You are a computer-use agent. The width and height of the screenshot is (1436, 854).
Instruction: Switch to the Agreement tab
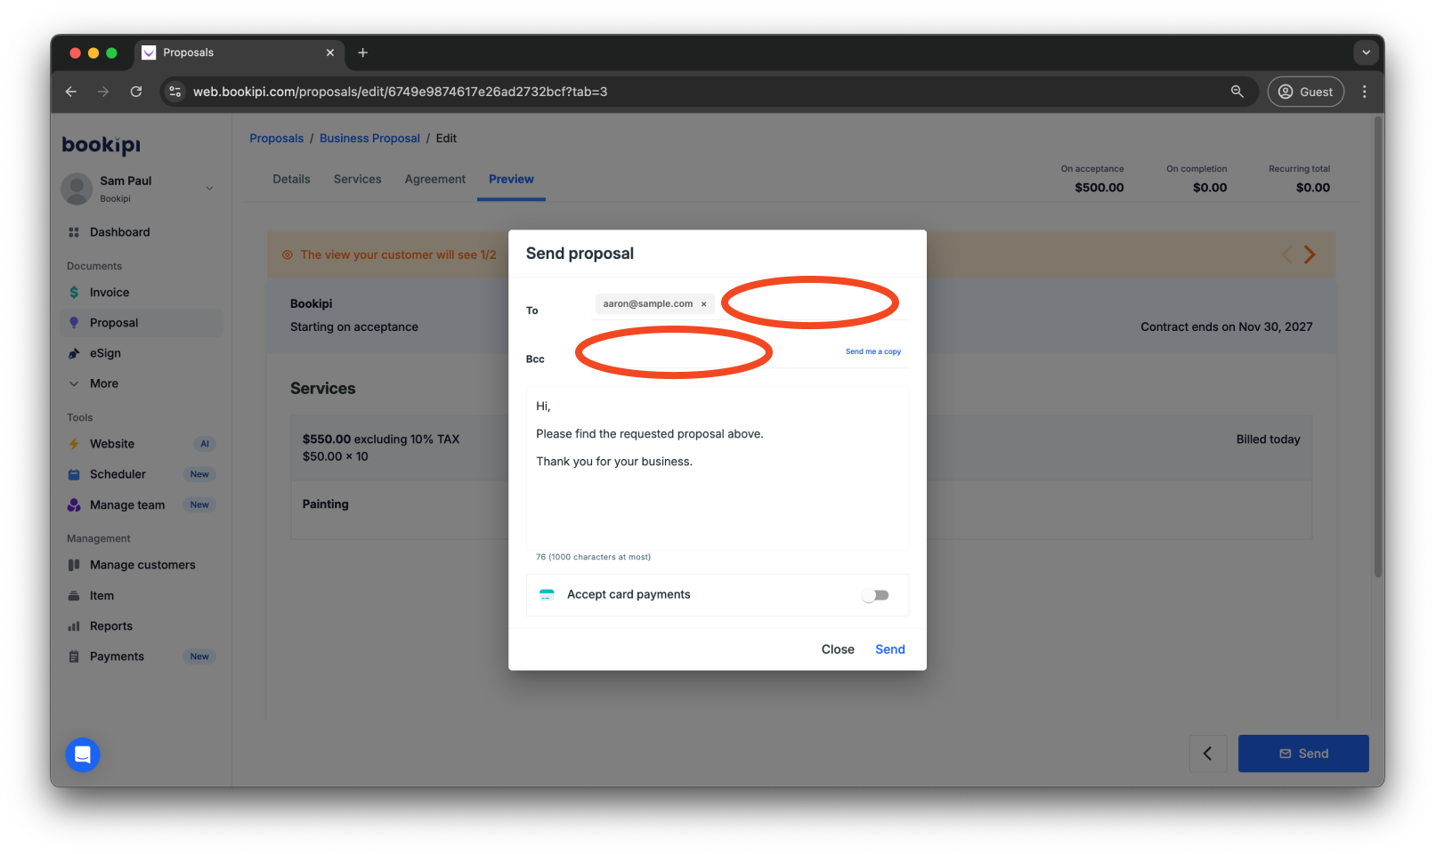click(434, 179)
